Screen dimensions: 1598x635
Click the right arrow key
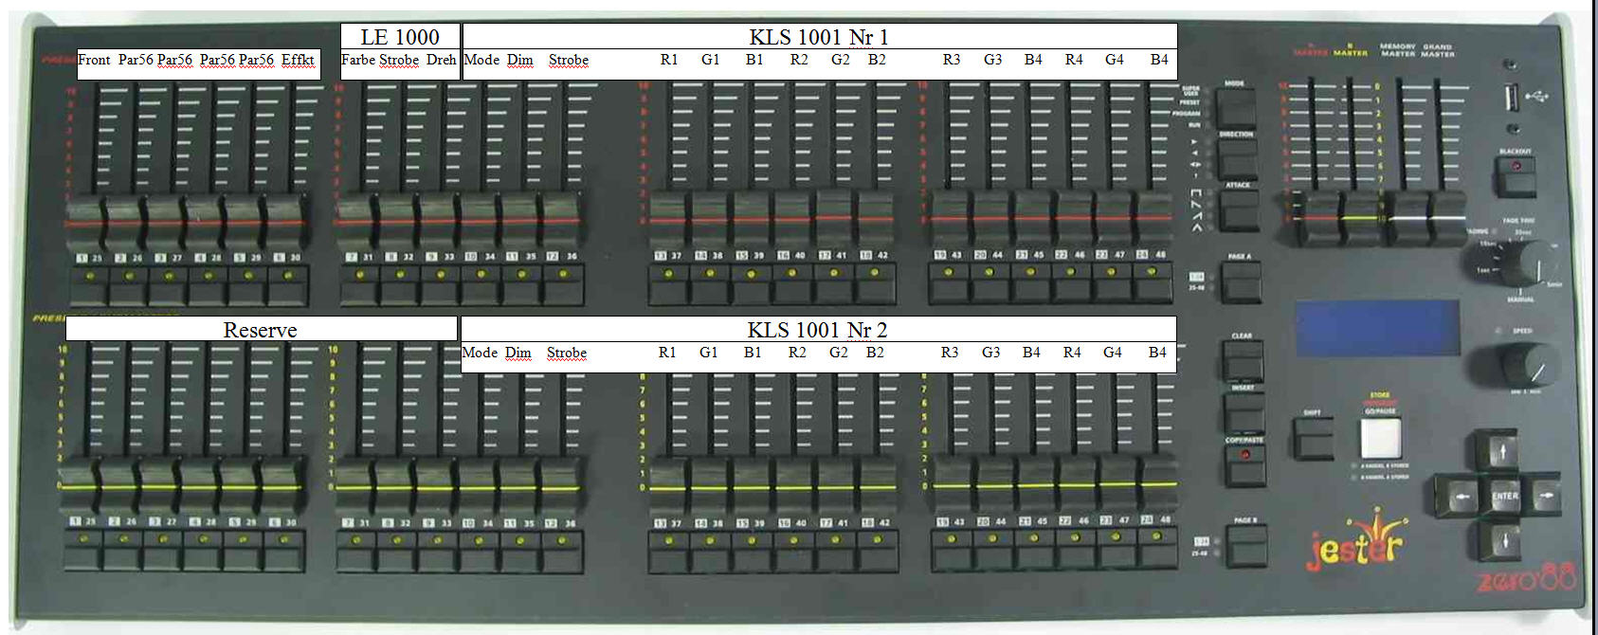(x=1544, y=495)
